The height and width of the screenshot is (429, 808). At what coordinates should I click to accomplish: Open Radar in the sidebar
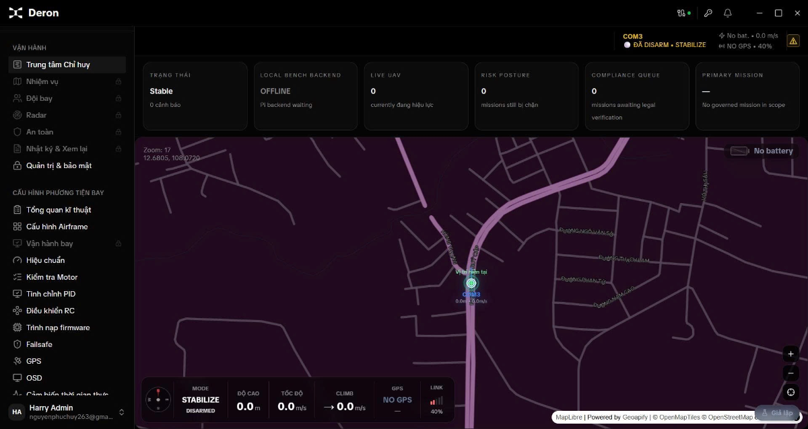coord(67,115)
